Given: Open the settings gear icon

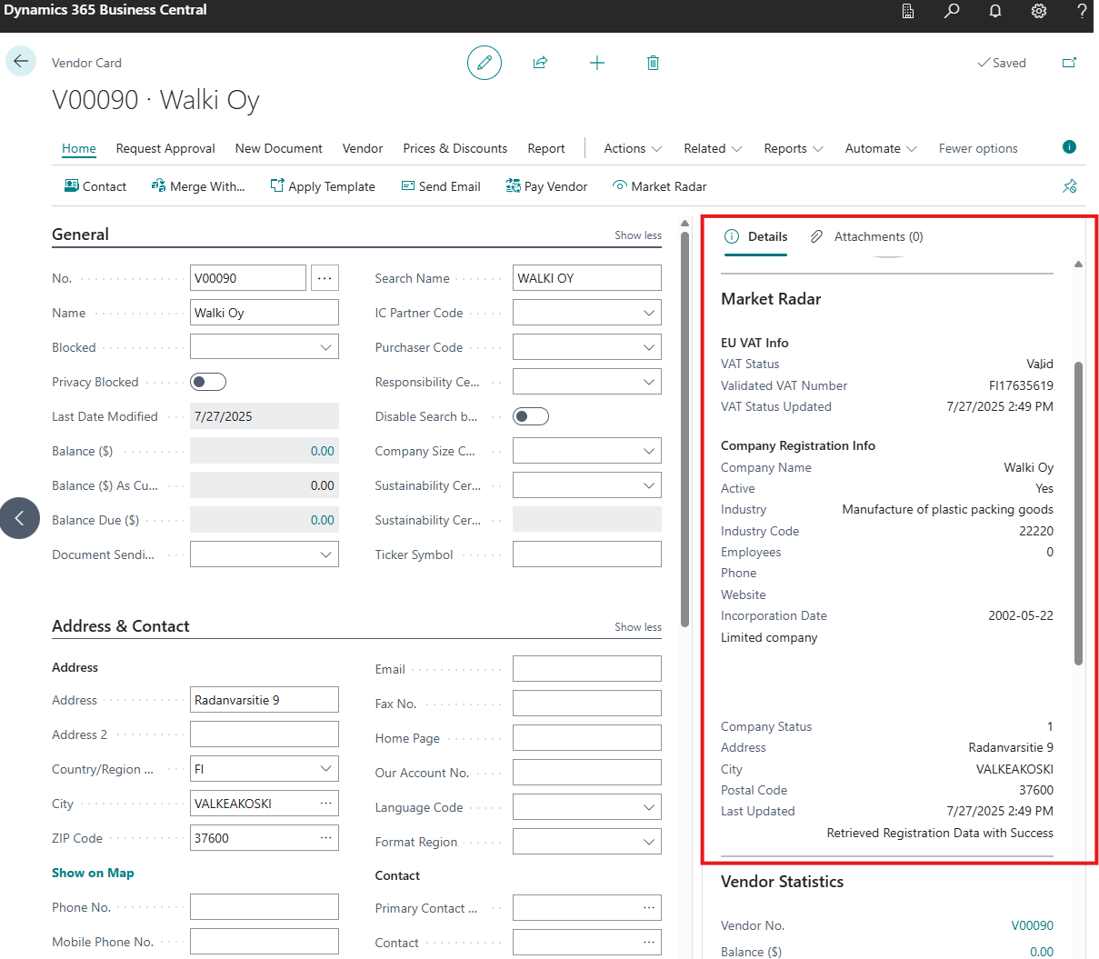Looking at the screenshot, I should pos(1039,11).
